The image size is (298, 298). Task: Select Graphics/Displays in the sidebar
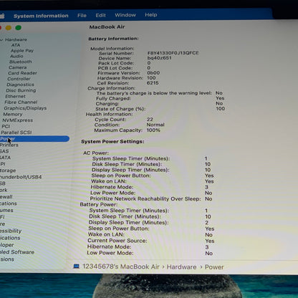coord(25,108)
